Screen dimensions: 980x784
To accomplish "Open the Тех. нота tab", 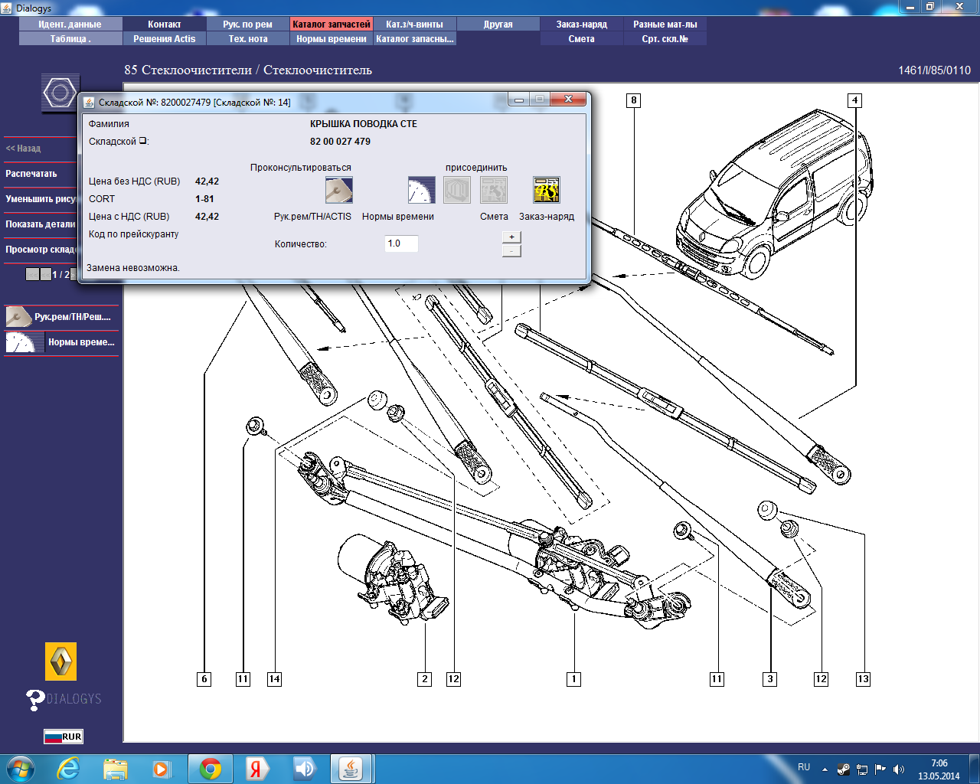I will [x=248, y=38].
